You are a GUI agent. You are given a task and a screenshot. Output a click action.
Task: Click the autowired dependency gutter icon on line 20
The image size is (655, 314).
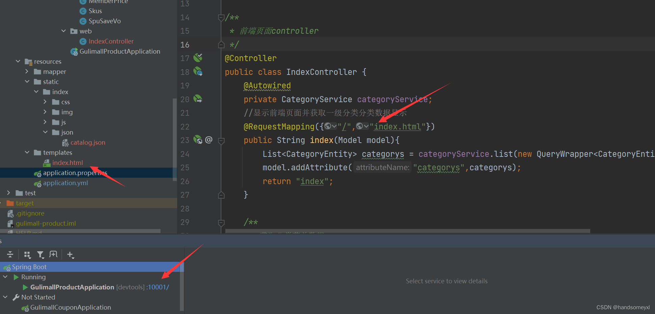[x=198, y=99]
